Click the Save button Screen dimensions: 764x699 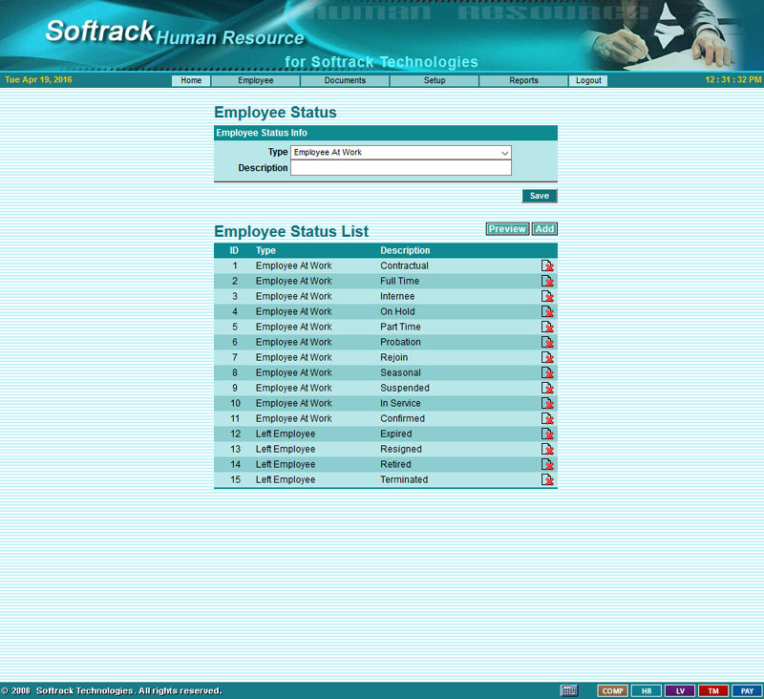point(540,196)
